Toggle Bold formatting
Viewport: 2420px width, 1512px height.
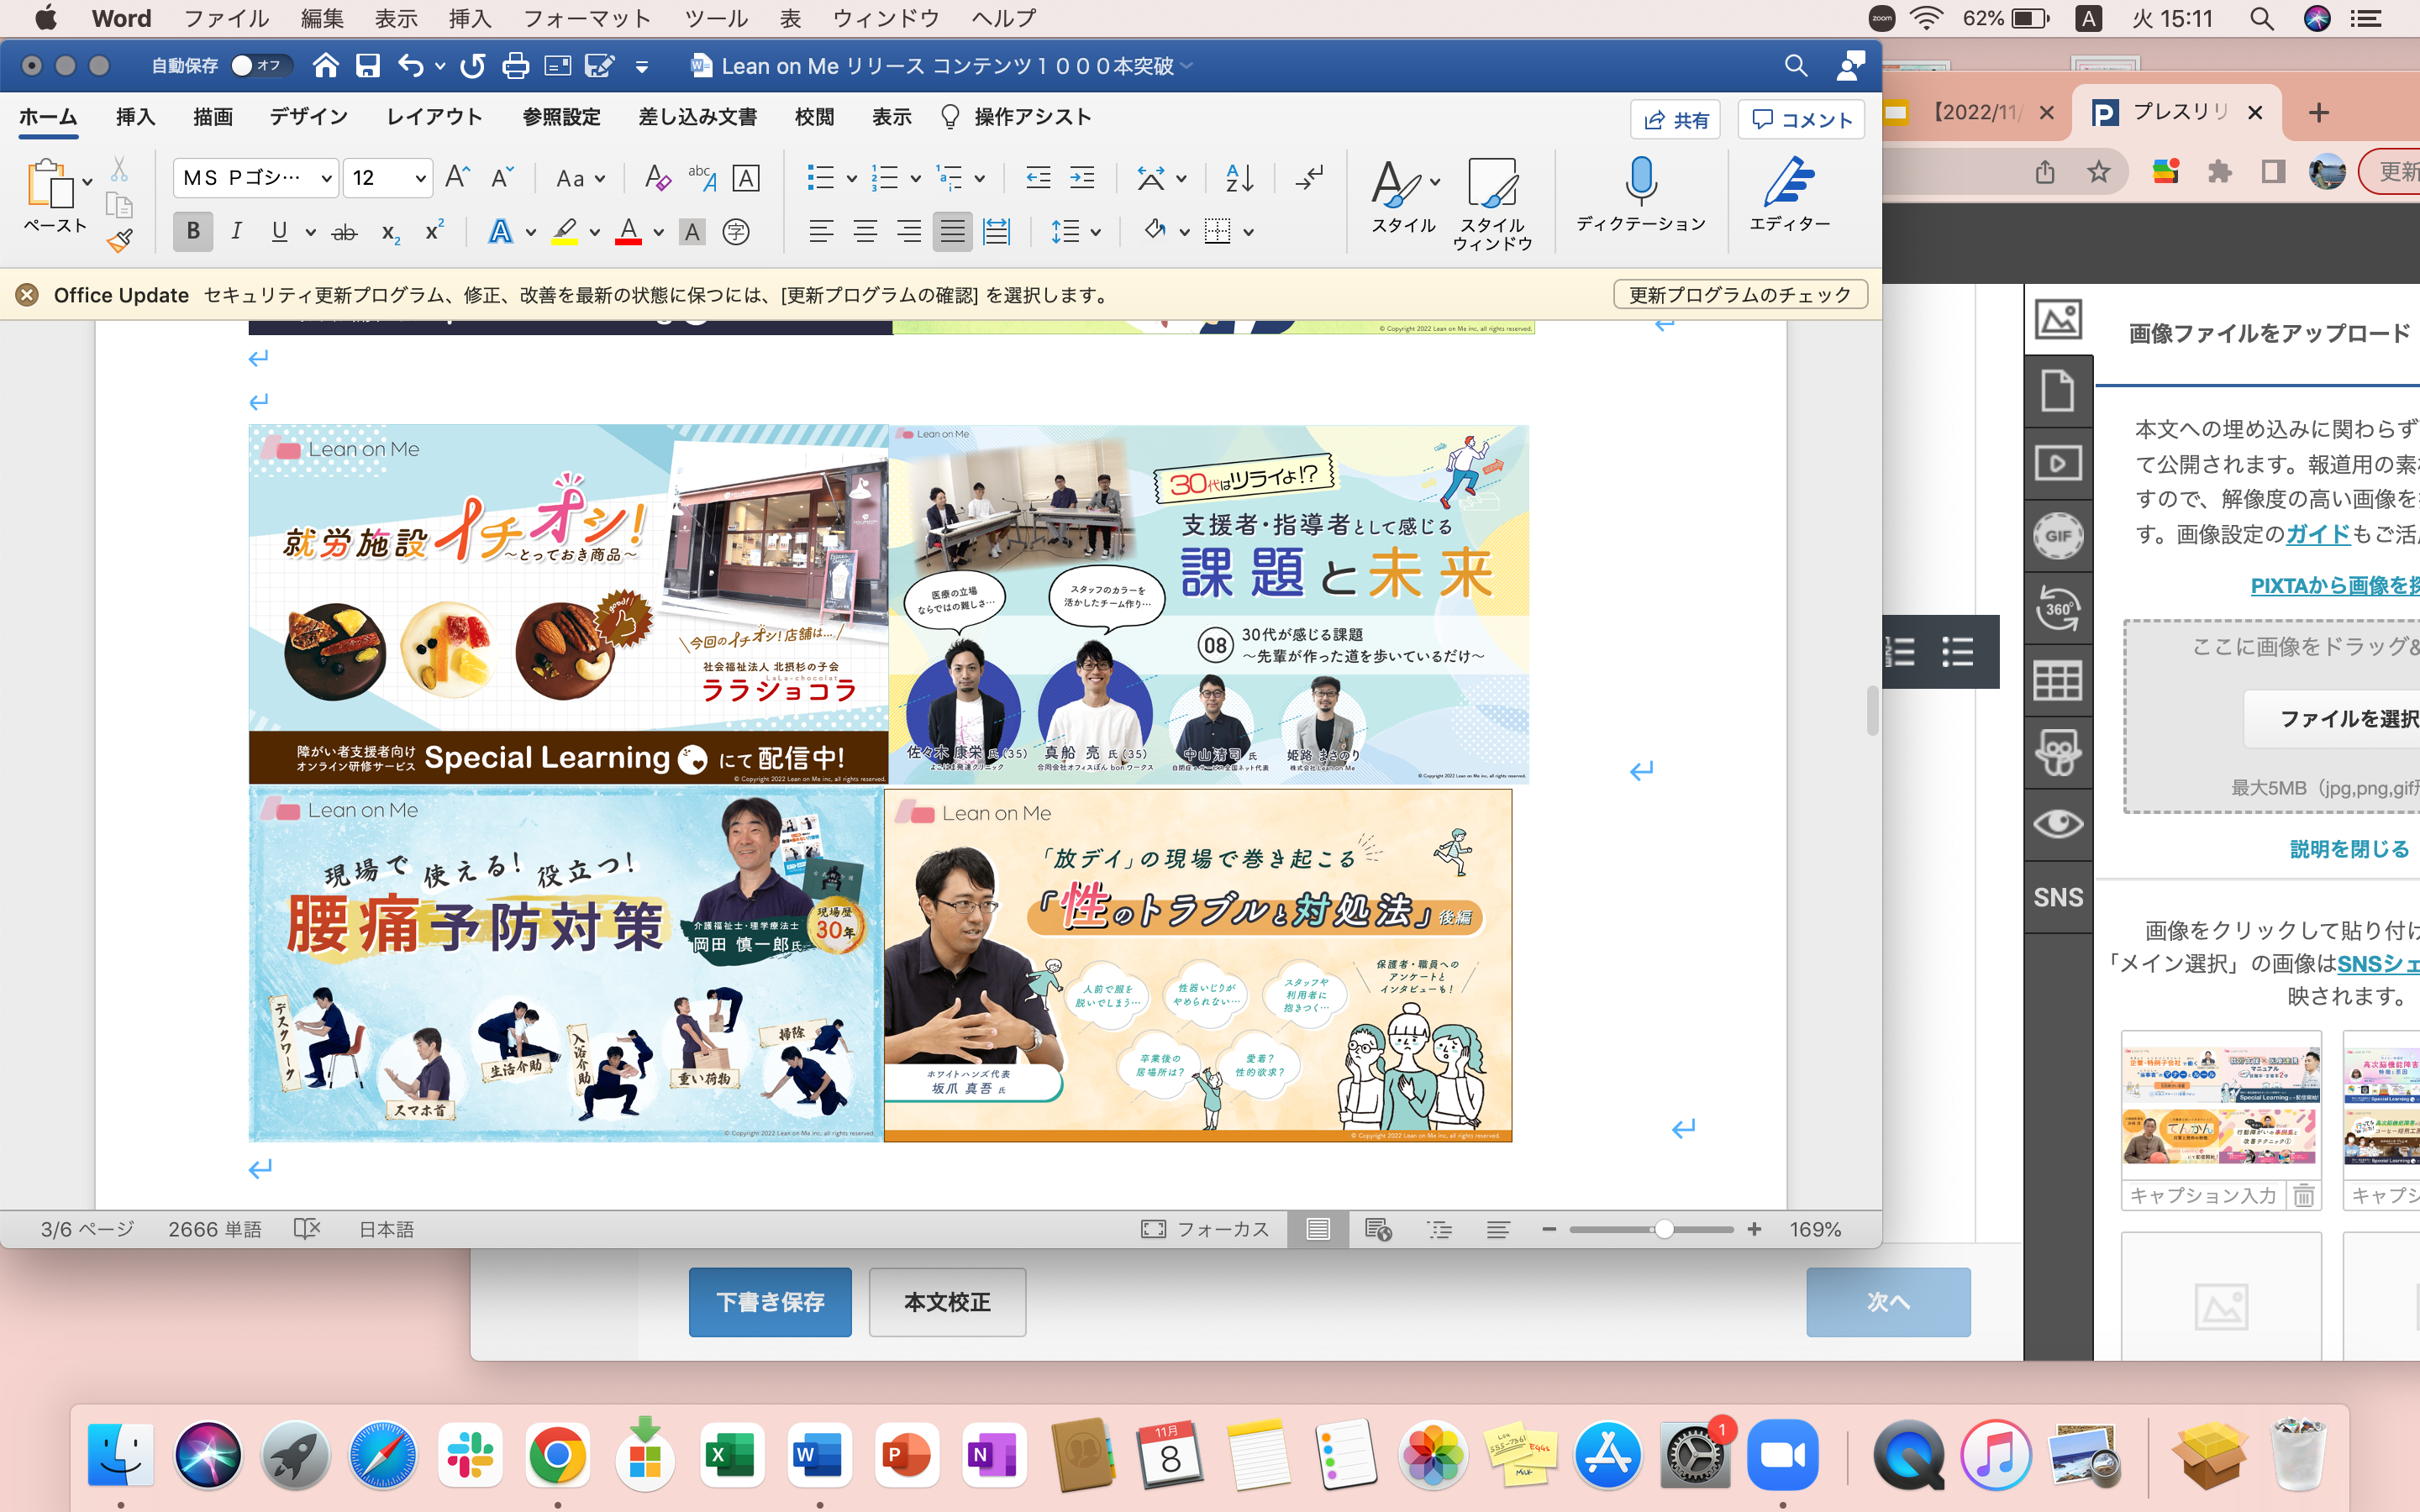click(193, 232)
